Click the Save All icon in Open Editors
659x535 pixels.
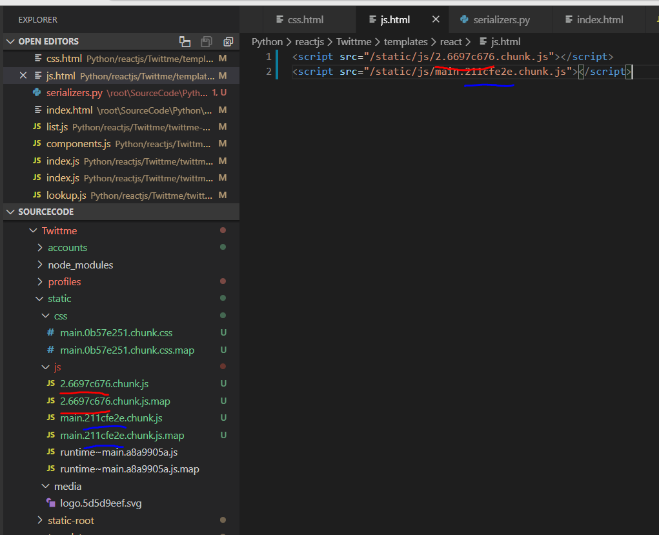pyautogui.click(x=207, y=41)
